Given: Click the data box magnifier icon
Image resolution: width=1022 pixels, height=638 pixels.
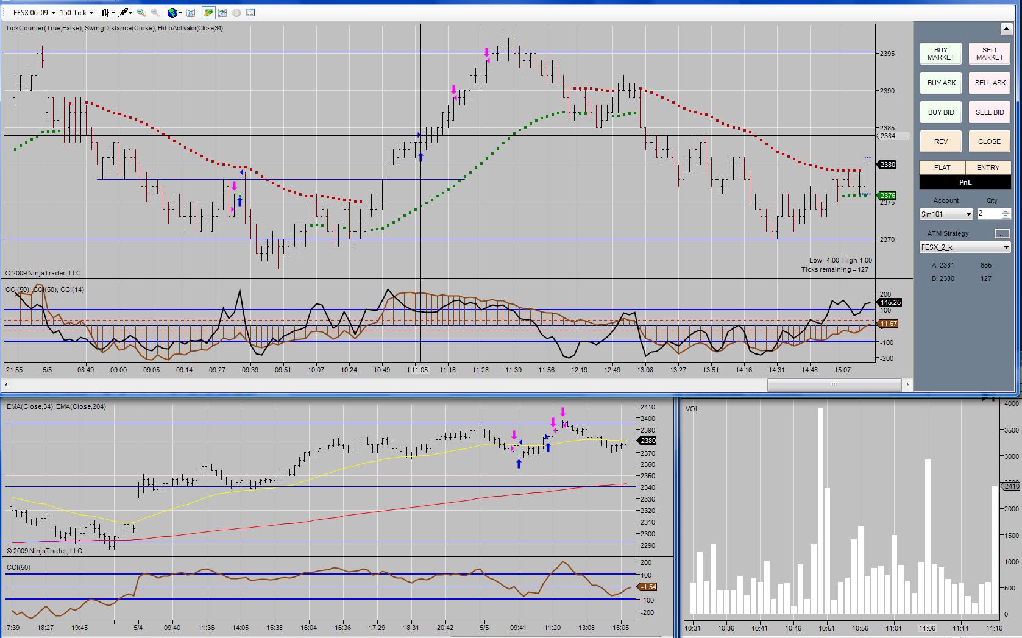Looking at the screenshot, I should pyautogui.click(x=191, y=12).
